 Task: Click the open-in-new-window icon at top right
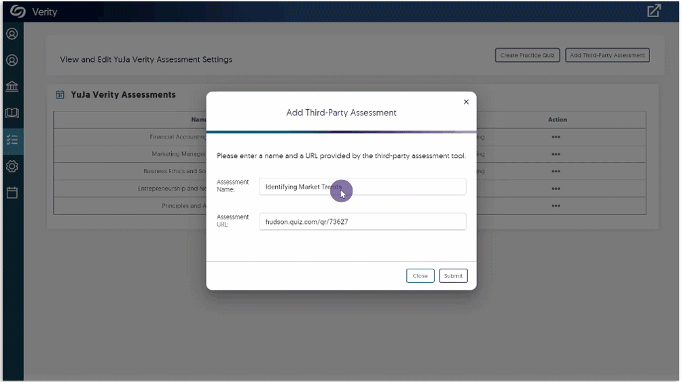653,11
